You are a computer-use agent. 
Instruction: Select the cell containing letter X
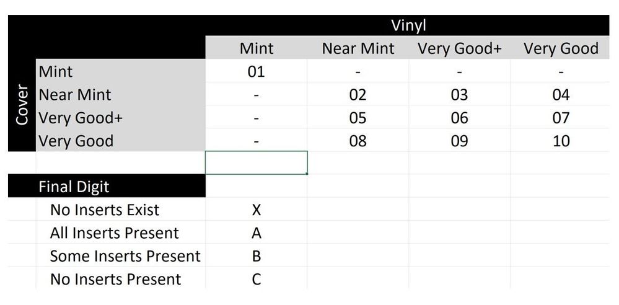(x=256, y=210)
